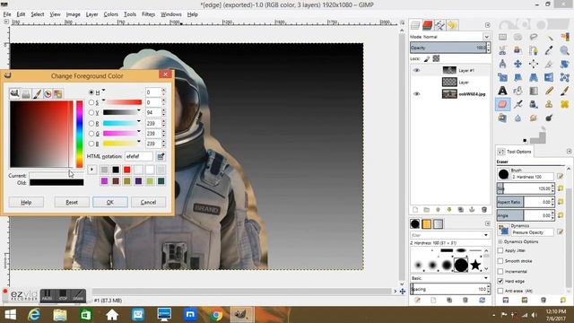The width and height of the screenshot is (574, 323).
Task: Open the Colors menu
Action: pos(110,14)
